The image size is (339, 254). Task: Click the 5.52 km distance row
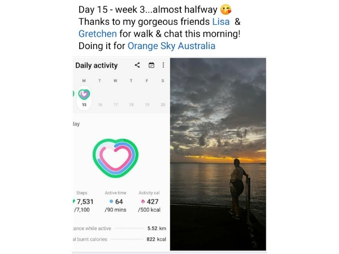pos(119,228)
